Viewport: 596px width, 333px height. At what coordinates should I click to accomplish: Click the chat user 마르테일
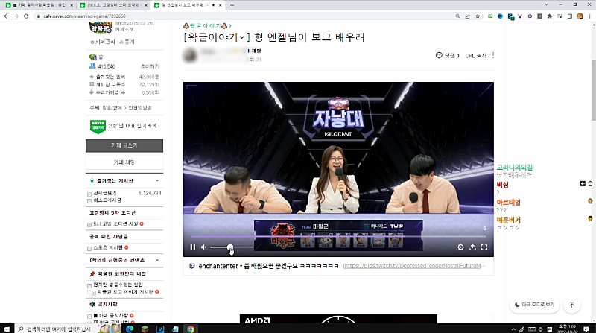tap(508, 203)
